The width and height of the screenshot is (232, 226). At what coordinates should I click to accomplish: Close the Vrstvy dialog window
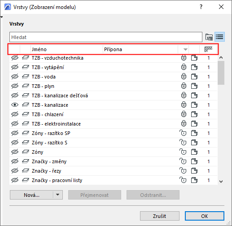[221, 7]
